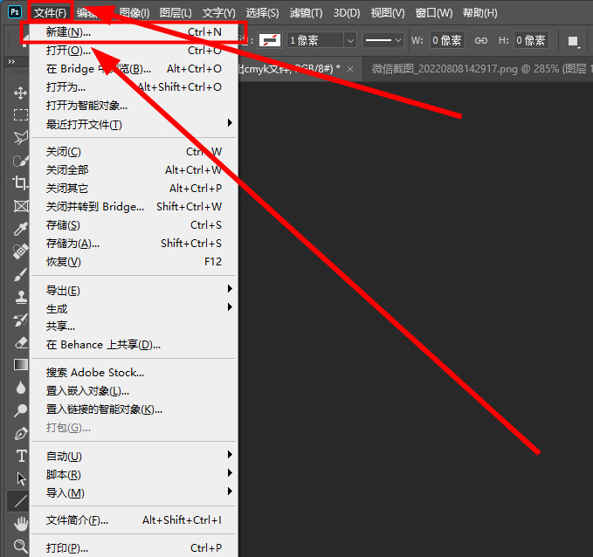Select the Rectangular Marquee tool

(x=20, y=114)
